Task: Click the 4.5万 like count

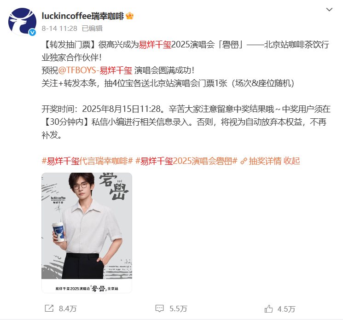Action: 286,309
